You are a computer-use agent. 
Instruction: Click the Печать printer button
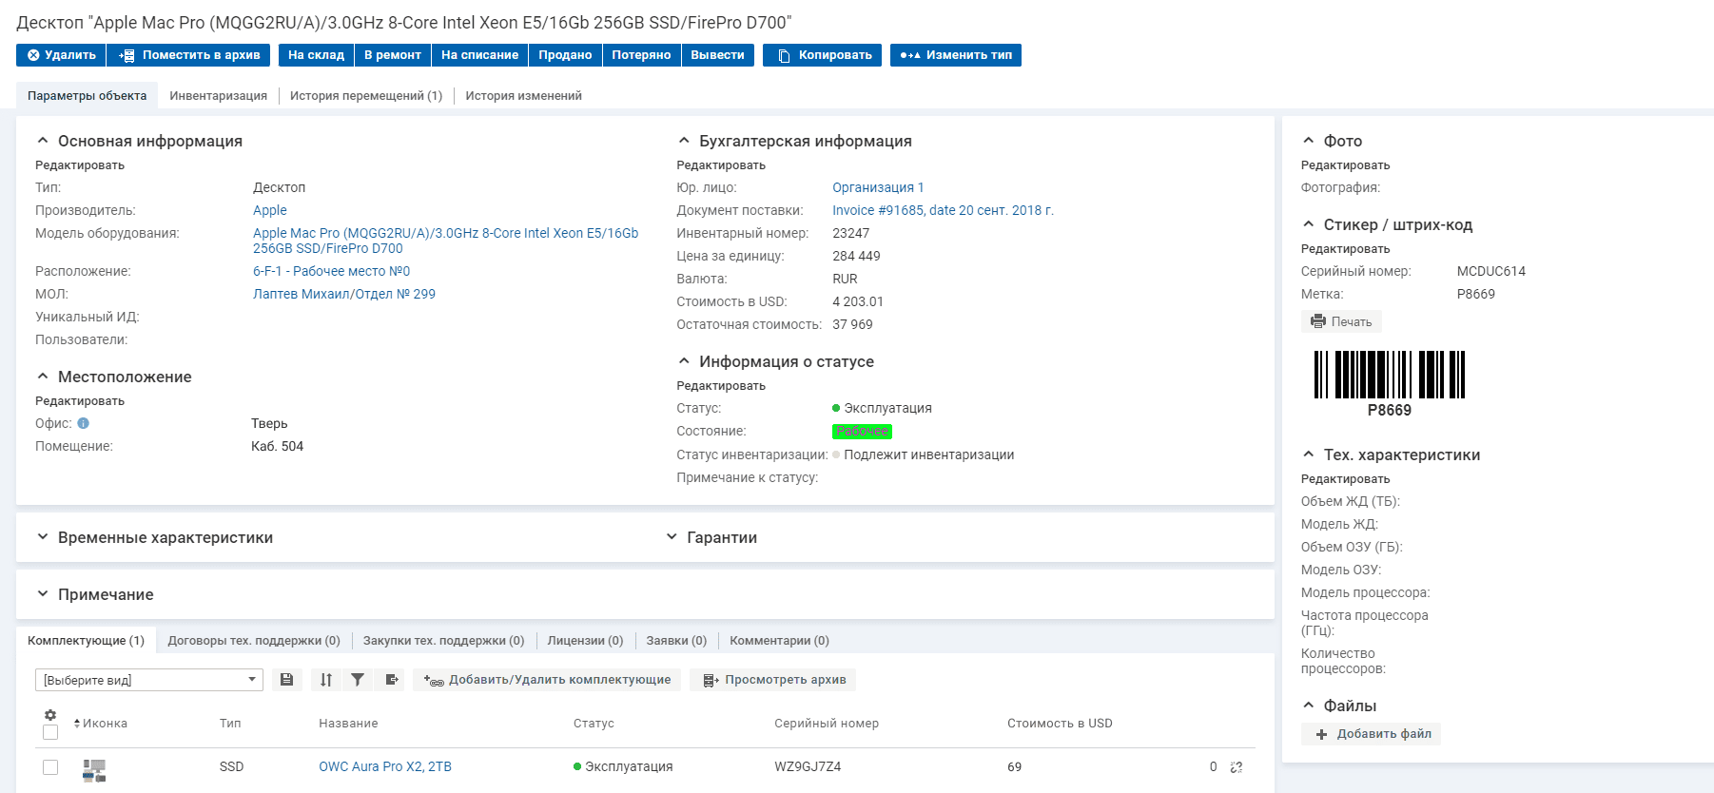coord(1341,321)
